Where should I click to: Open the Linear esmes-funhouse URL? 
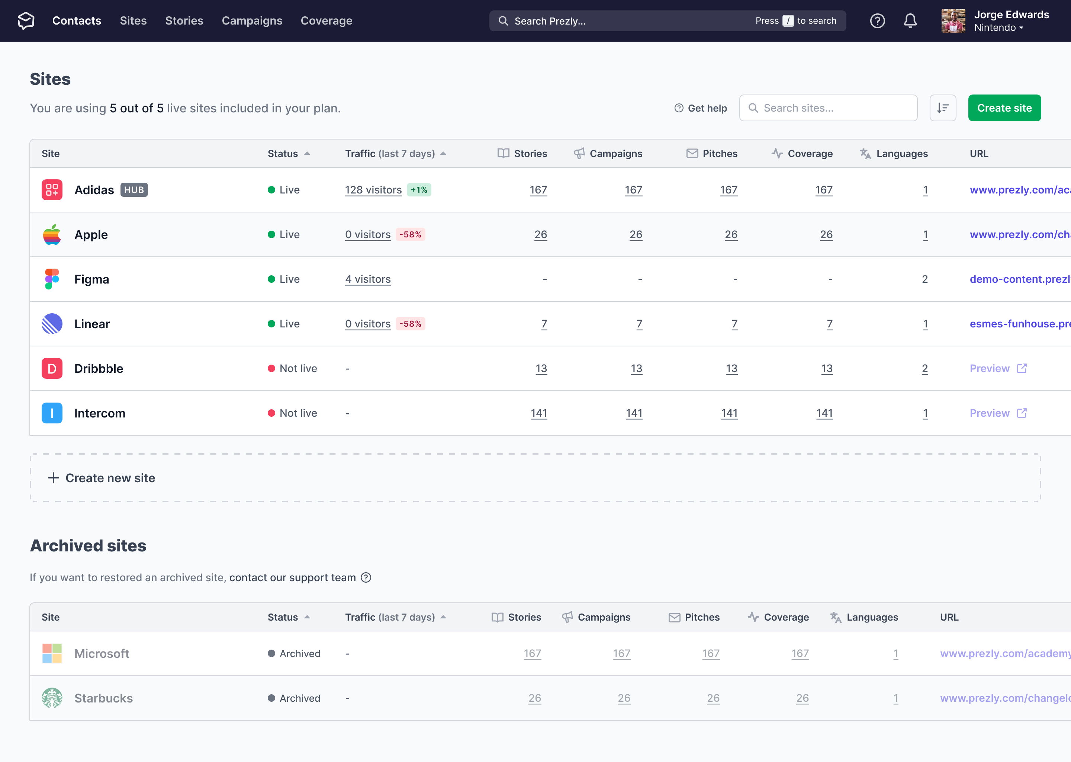point(1020,324)
